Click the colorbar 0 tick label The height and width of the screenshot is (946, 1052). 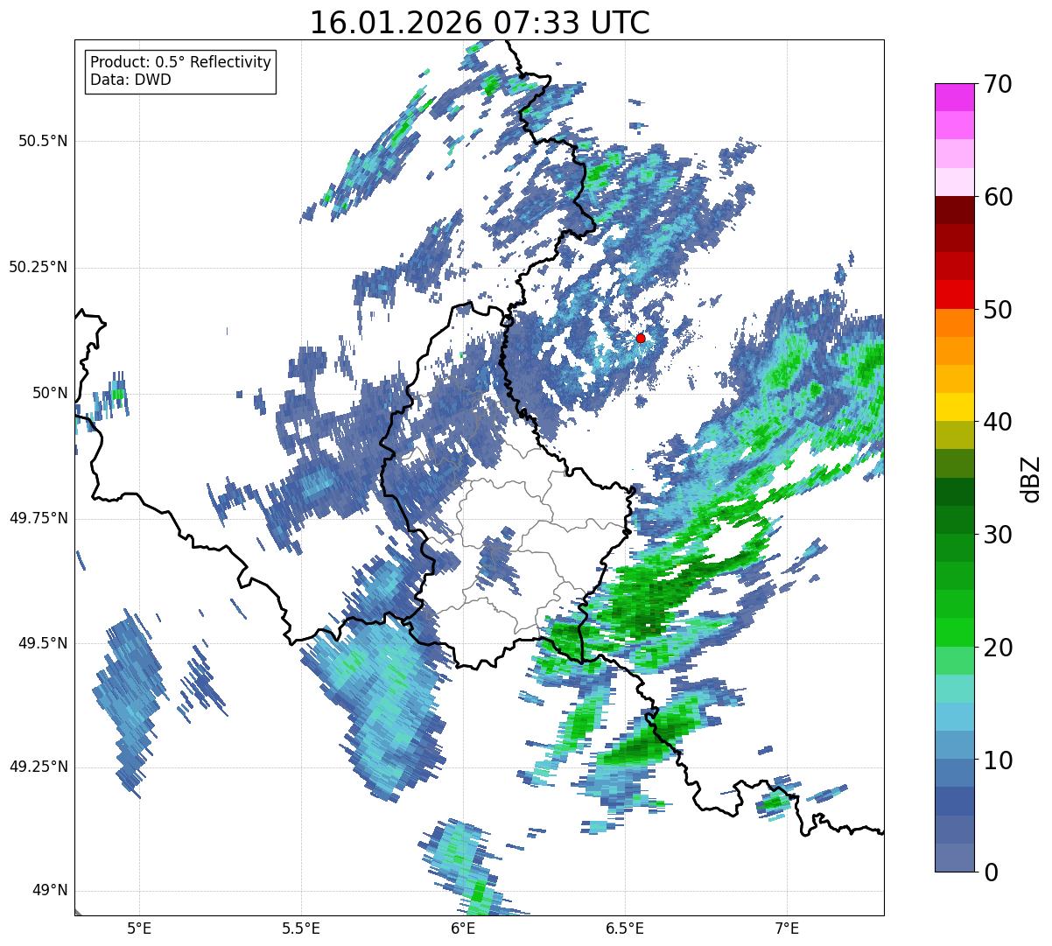[x=991, y=872]
